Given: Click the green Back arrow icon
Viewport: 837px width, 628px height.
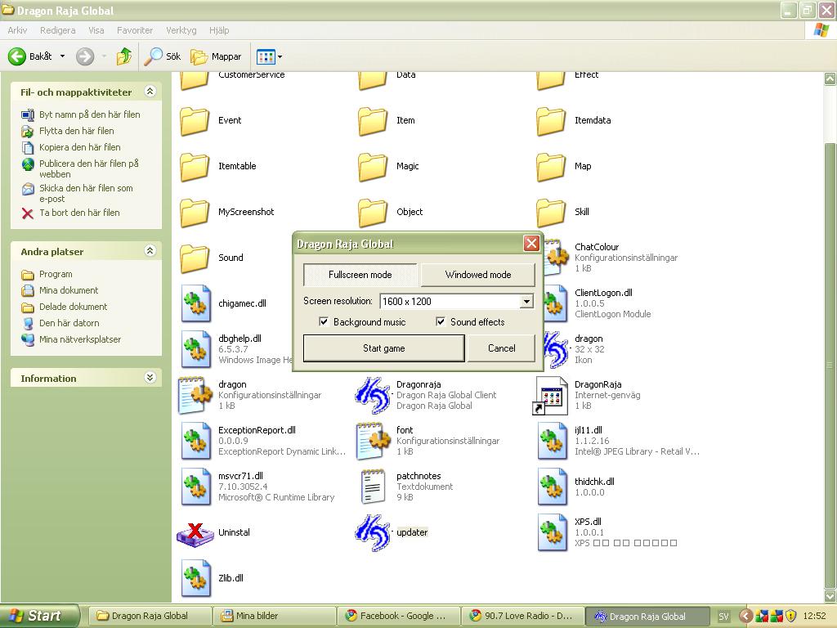Looking at the screenshot, I should (17, 56).
